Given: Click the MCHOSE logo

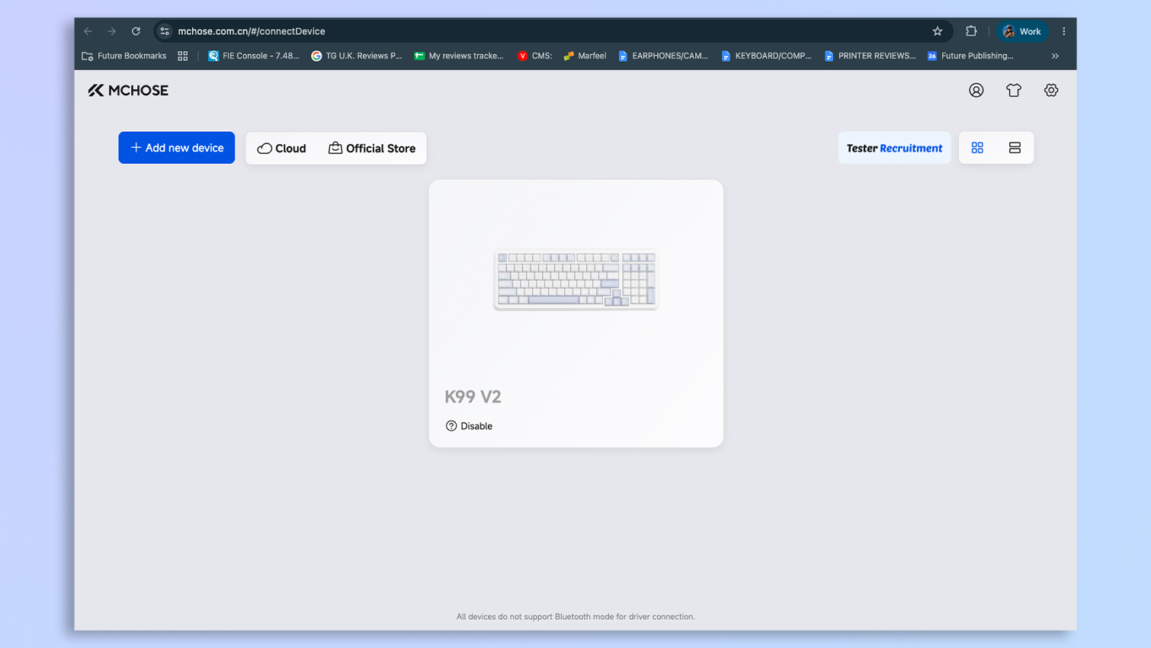Looking at the screenshot, I should (128, 90).
